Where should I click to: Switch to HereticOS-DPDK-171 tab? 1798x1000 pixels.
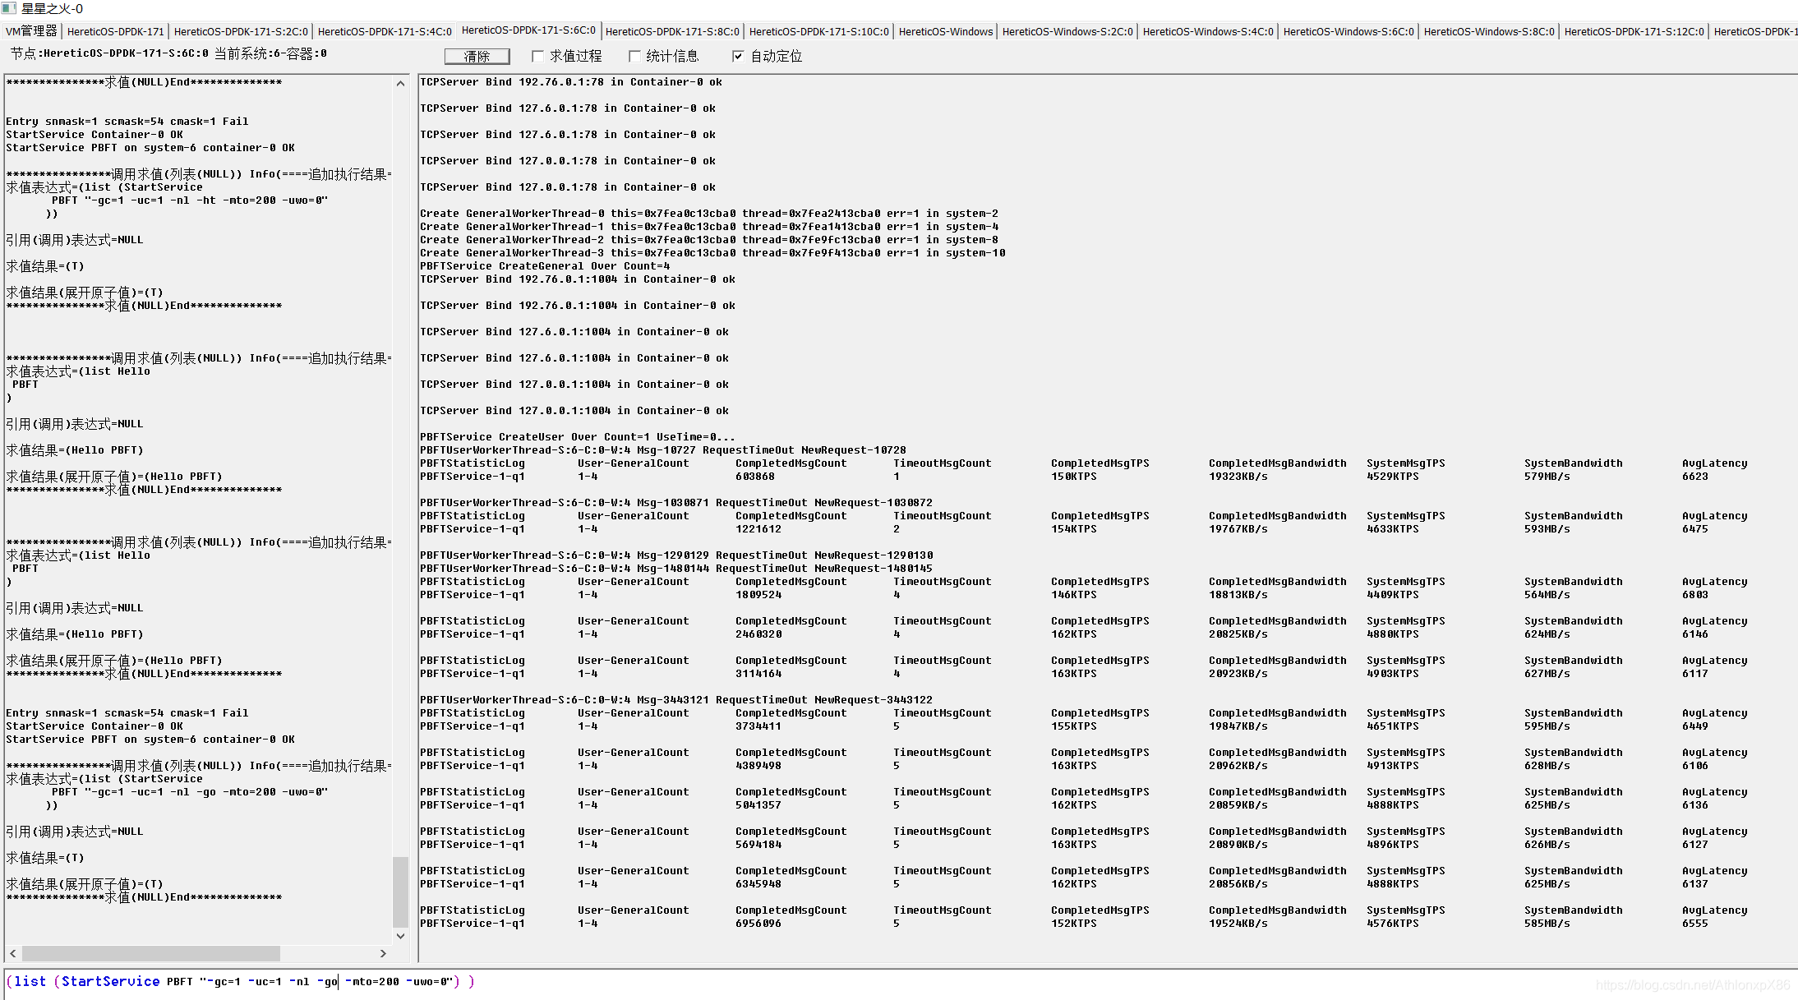[x=116, y=31]
